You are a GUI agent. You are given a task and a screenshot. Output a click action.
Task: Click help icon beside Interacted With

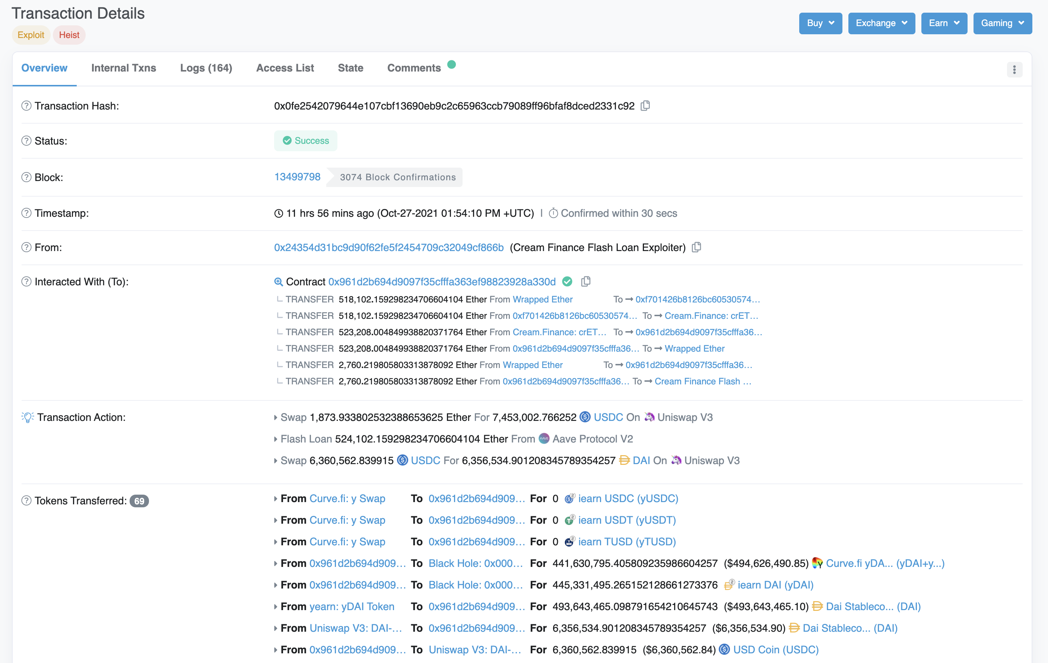point(26,282)
